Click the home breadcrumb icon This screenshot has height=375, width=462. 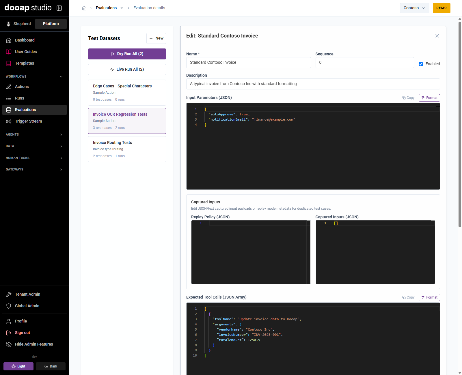tap(84, 8)
